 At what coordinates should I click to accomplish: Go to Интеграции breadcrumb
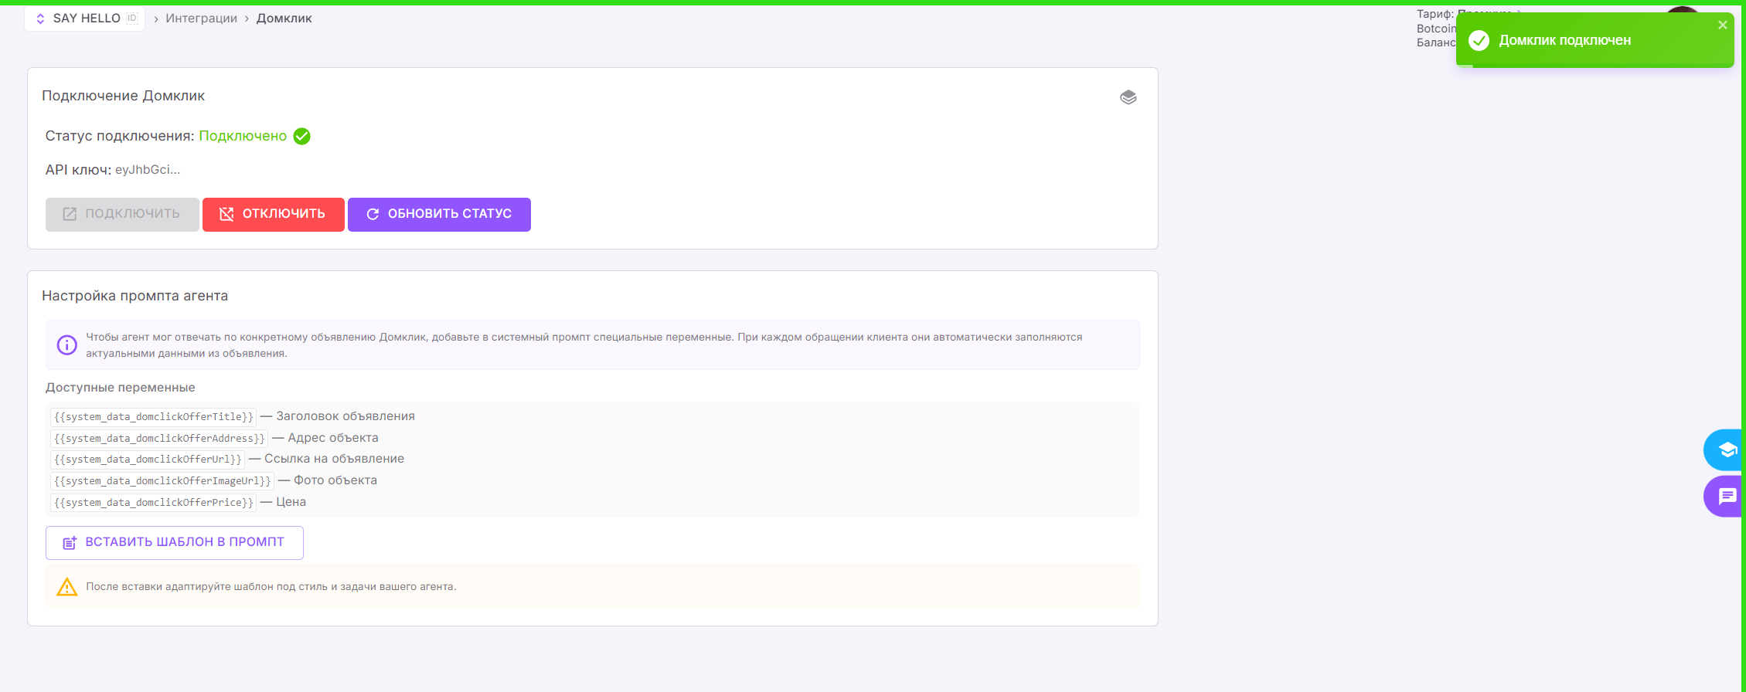(201, 19)
